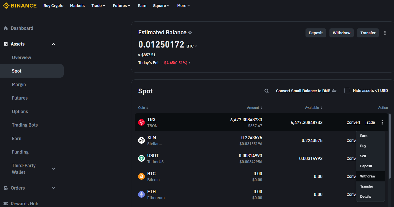Check Hide assets <1 USD
The height and width of the screenshot is (207, 394).
[347, 91]
